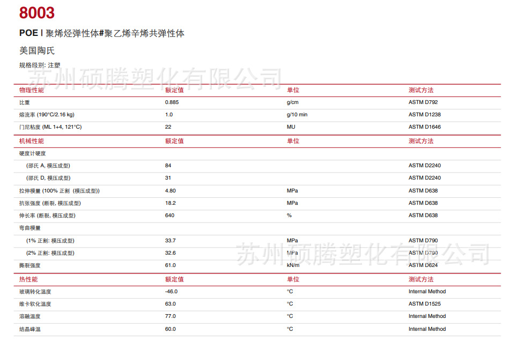The image size is (517, 349).
Task: Select the ASTM D624 test method
Action: pos(423,265)
